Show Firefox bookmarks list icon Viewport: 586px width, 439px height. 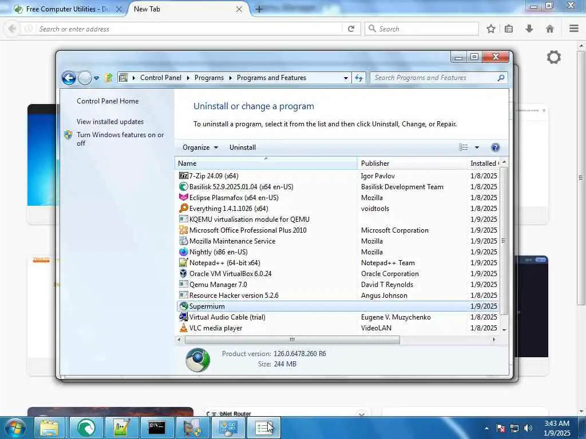(x=509, y=29)
